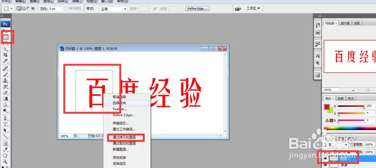376x168 pixels.
Task: Select the Clone Stamp tool
Action: (6, 81)
